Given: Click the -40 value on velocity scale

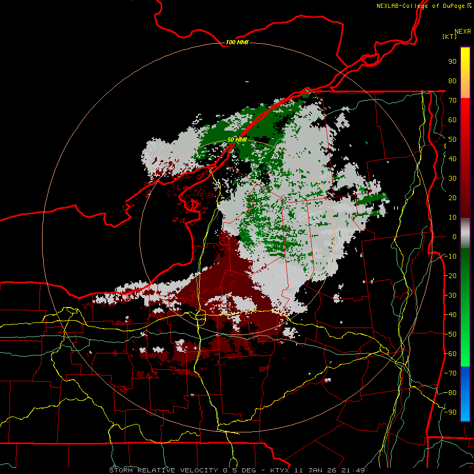Looking at the screenshot, I should (x=450, y=315).
